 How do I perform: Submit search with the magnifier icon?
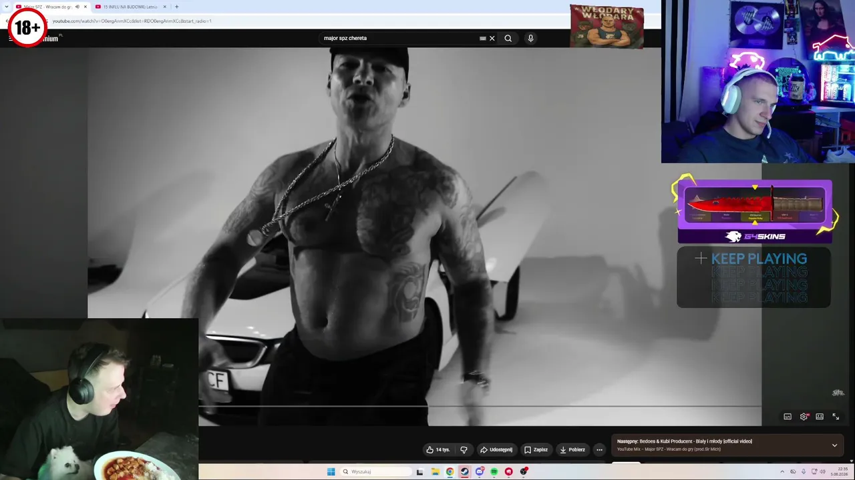[x=508, y=38]
